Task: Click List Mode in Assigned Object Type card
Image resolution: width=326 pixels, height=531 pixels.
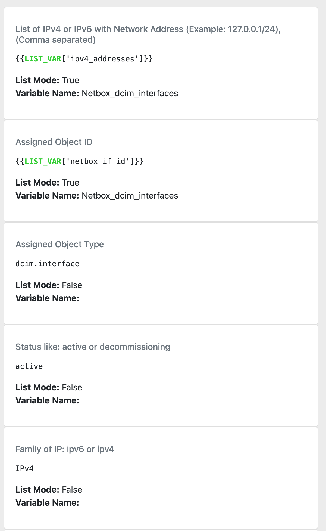Action: pos(49,285)
